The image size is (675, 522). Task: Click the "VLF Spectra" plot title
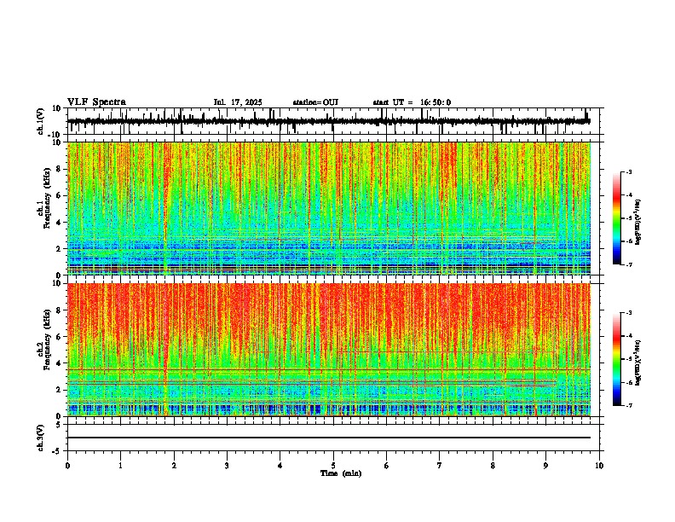pos(96,102)
